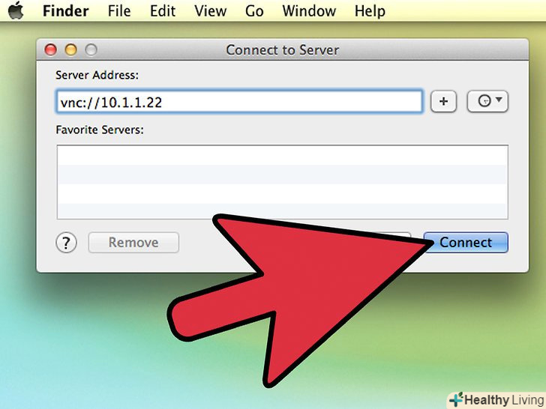Click the question mark help button

click(x=66, y=243)
